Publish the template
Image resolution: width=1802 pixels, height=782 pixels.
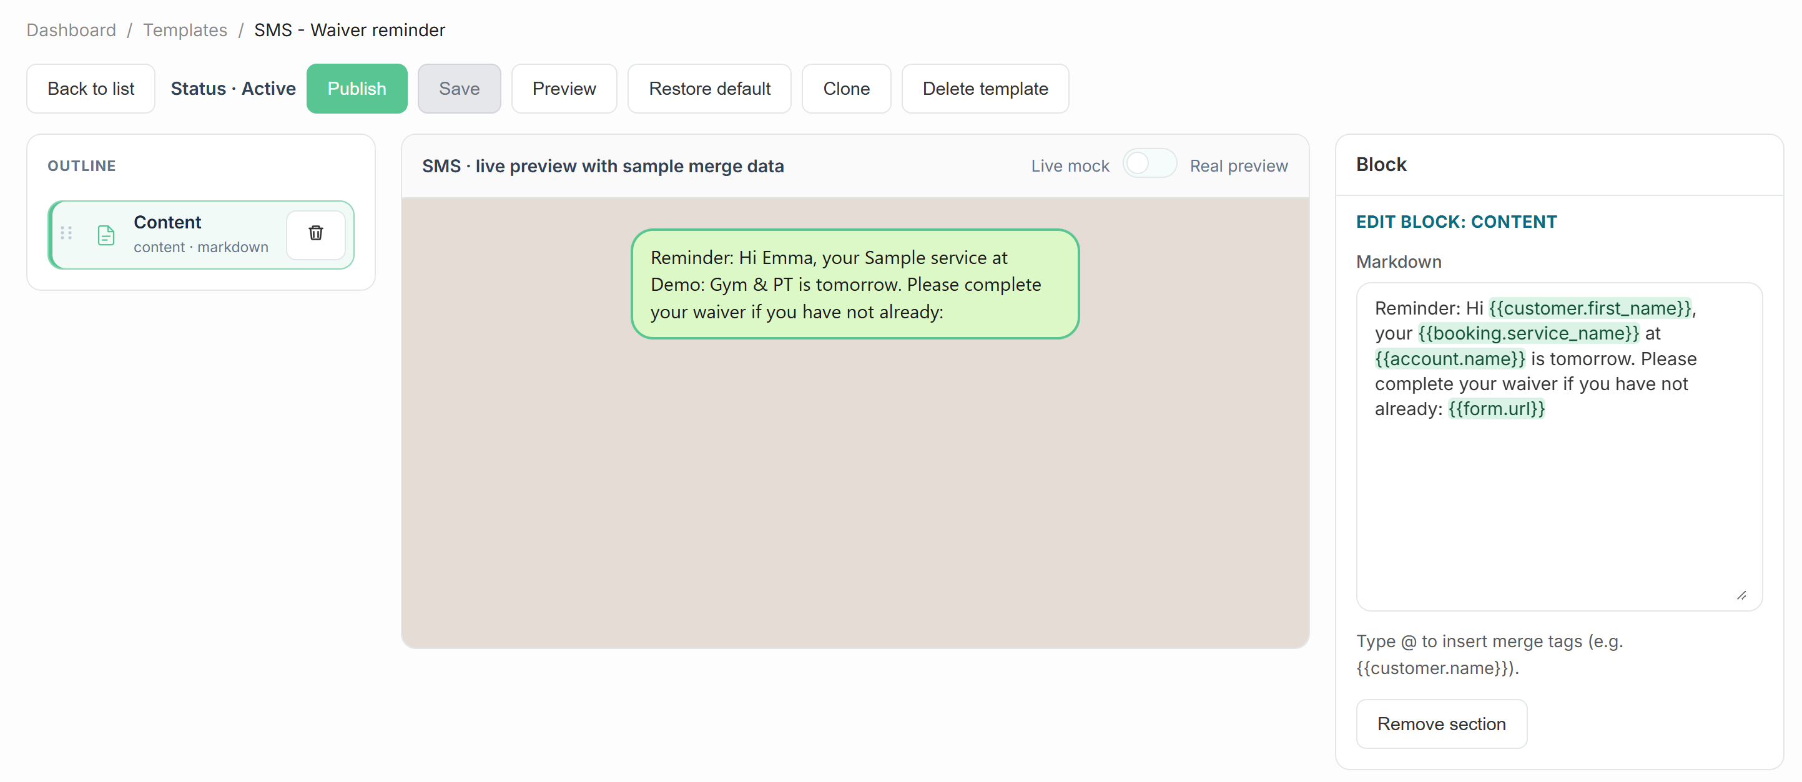(357, 89)
